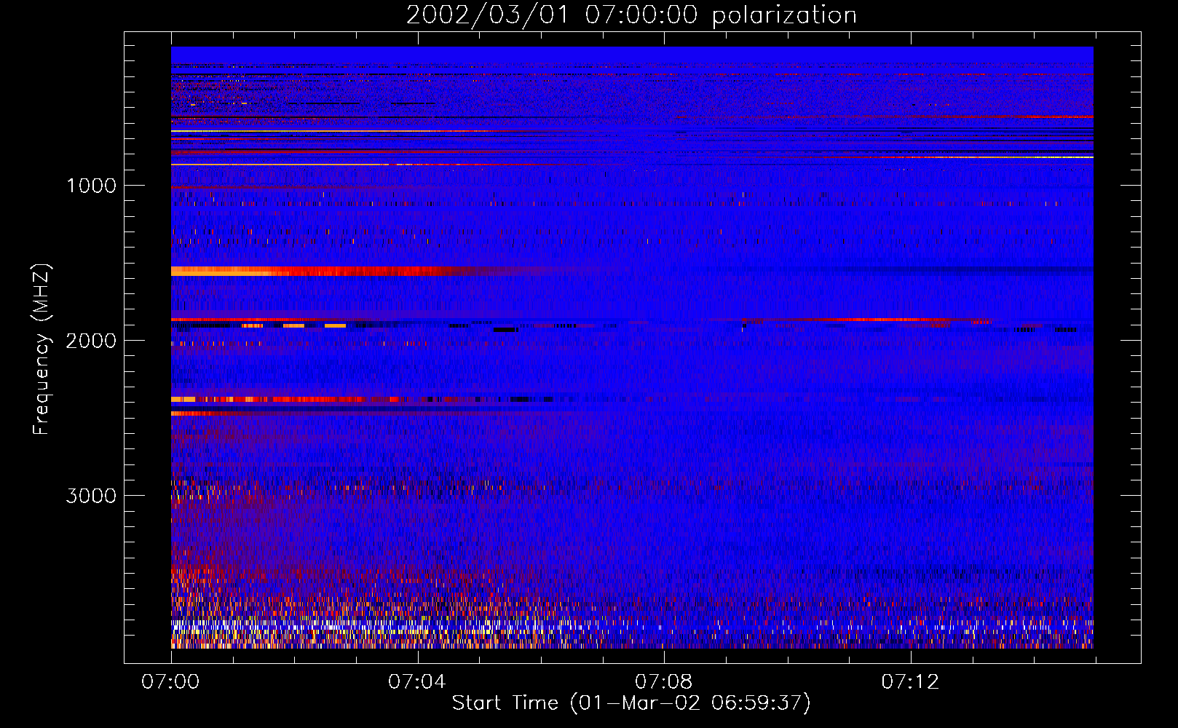Click the '07:08' time axis label
The width and height of the screenshot is (1178, 728).
point(663,682)
